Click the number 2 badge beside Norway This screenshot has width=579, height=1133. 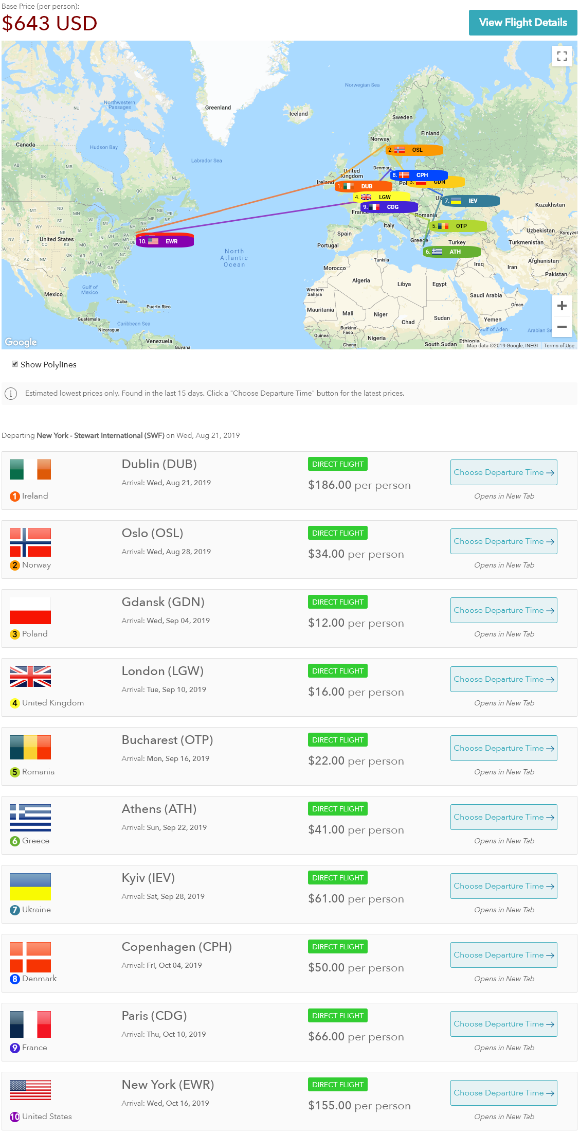(x=15, y=565)
